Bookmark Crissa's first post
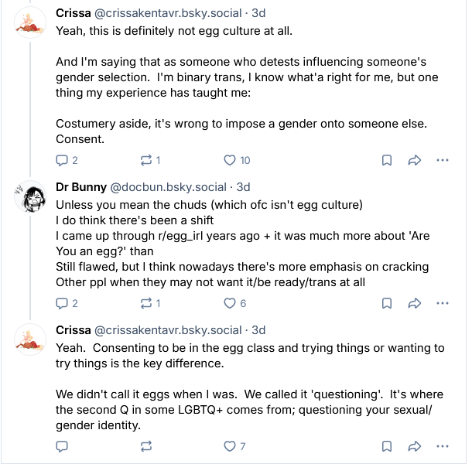The image size is (472, 464). tap(385, 160)
